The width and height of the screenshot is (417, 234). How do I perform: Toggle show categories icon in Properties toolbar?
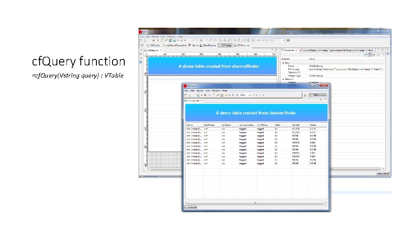pyautogui.click(x=370, y=55)
